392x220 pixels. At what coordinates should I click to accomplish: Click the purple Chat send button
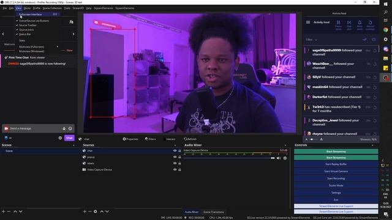pyautogui.click(x=69, y=138)
